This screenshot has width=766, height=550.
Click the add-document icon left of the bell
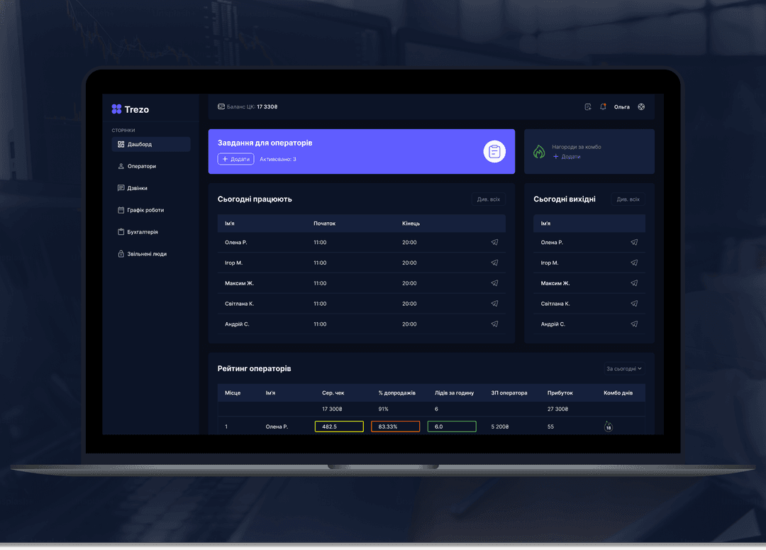(x=587, y=107)
